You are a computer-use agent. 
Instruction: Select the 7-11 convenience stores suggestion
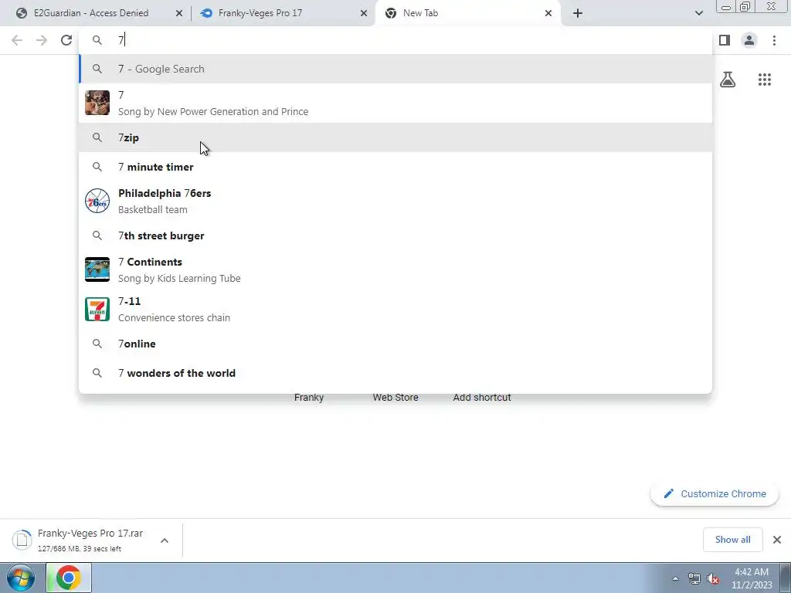(395, 309)
